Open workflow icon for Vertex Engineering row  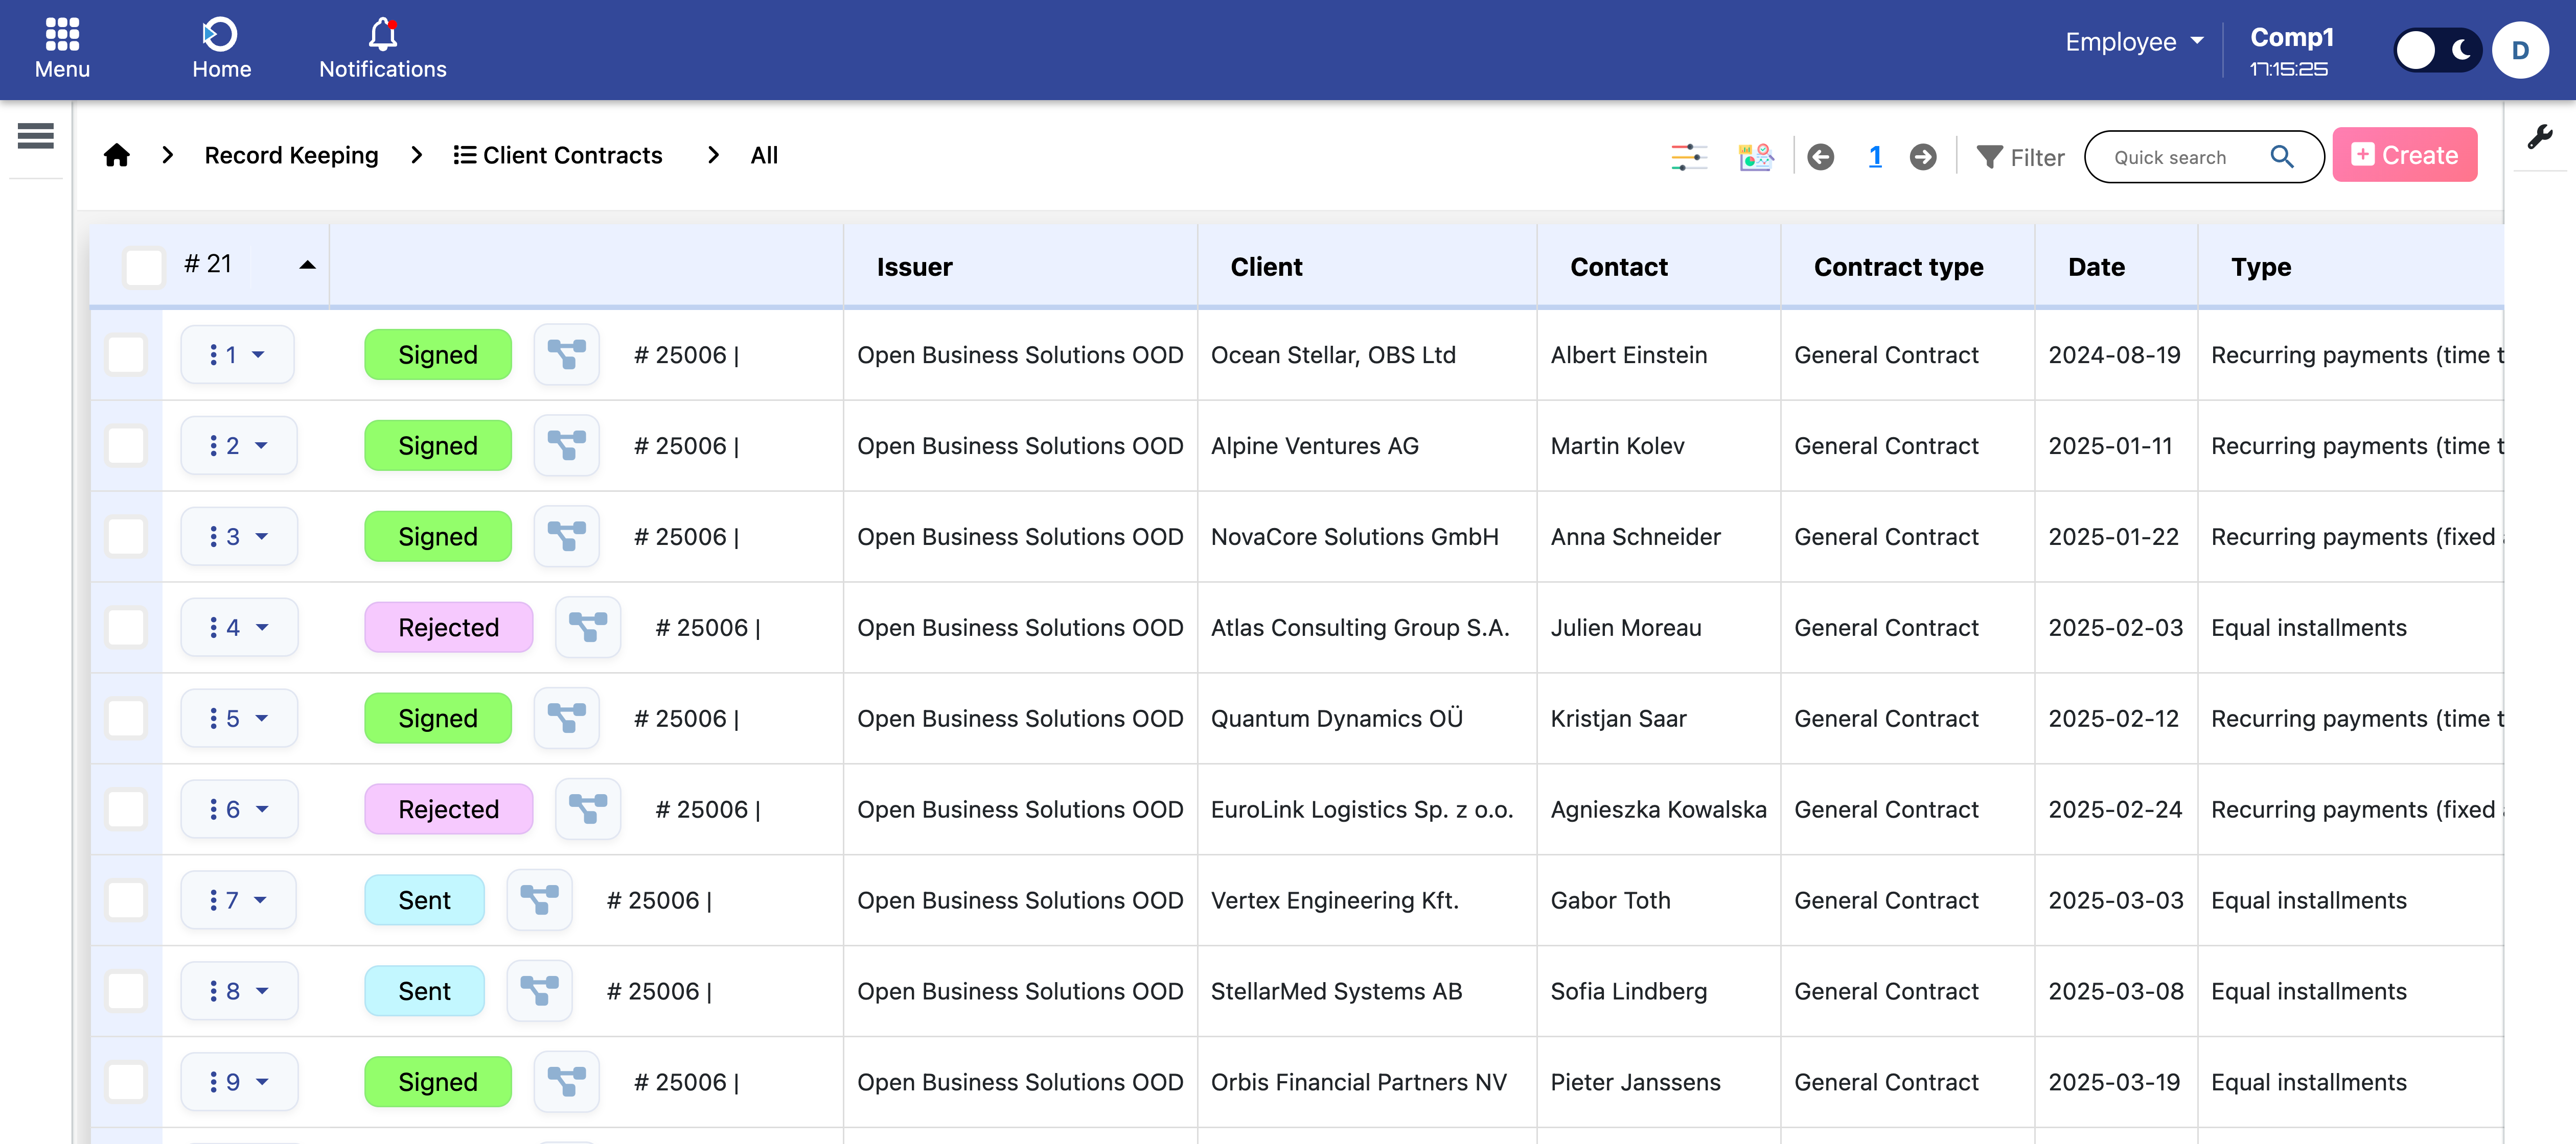pos(540,900)
